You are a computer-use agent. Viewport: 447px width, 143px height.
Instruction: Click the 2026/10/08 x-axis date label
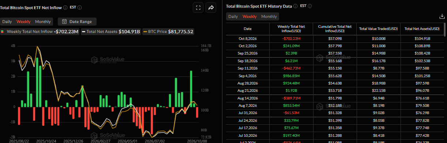[x=197, y=141]
